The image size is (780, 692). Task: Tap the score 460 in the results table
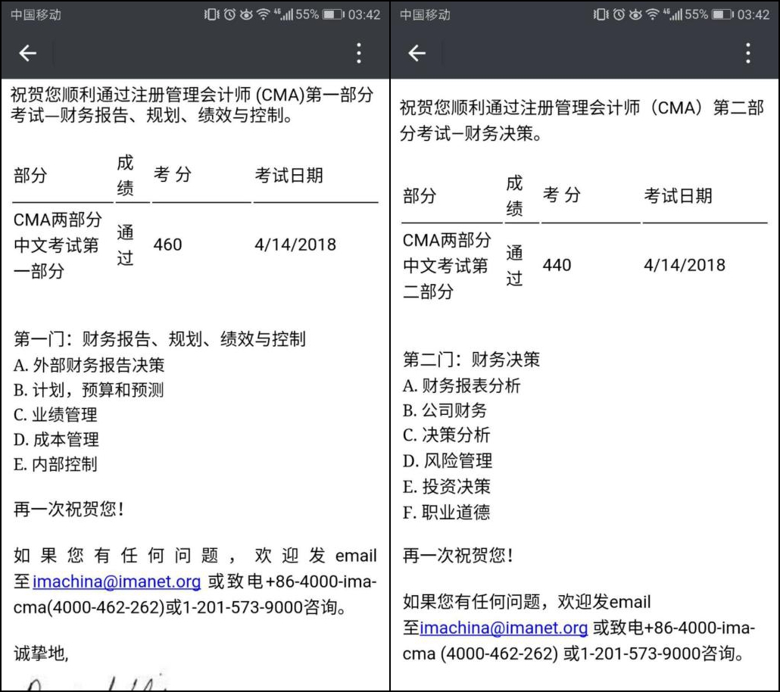pyautogui.click(x=168, y=245)
